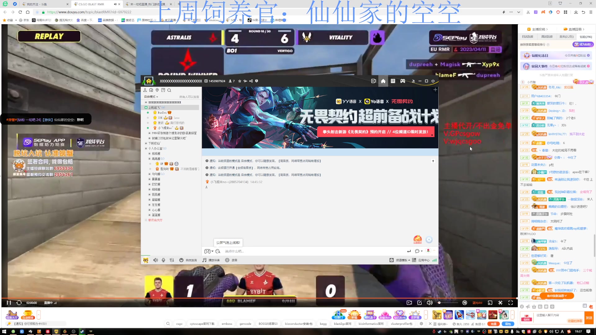Open YY list panel icon next to home
The height and width of the screenshot is (335, 596).
[393, 81]
